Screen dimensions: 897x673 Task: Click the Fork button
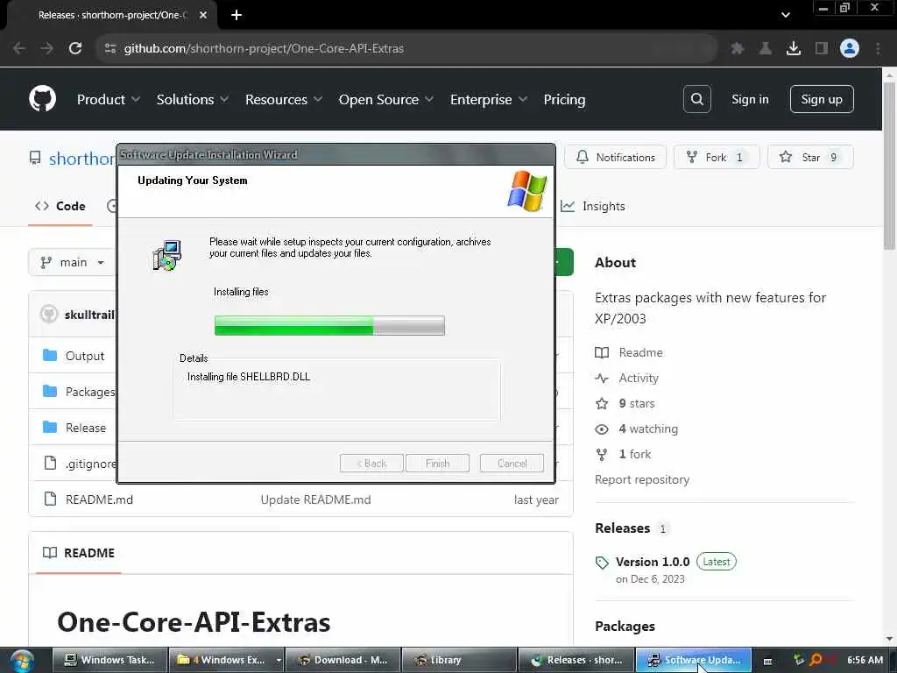(x=717, y=157)
